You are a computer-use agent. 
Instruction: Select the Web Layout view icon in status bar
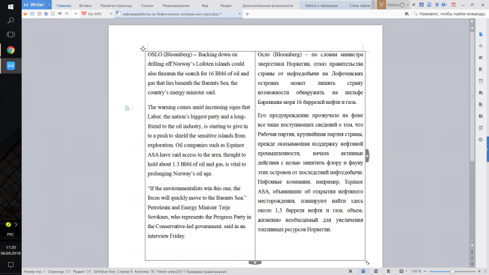tap(388, 271)
